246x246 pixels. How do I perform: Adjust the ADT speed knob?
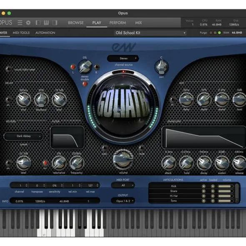[222, 100]
